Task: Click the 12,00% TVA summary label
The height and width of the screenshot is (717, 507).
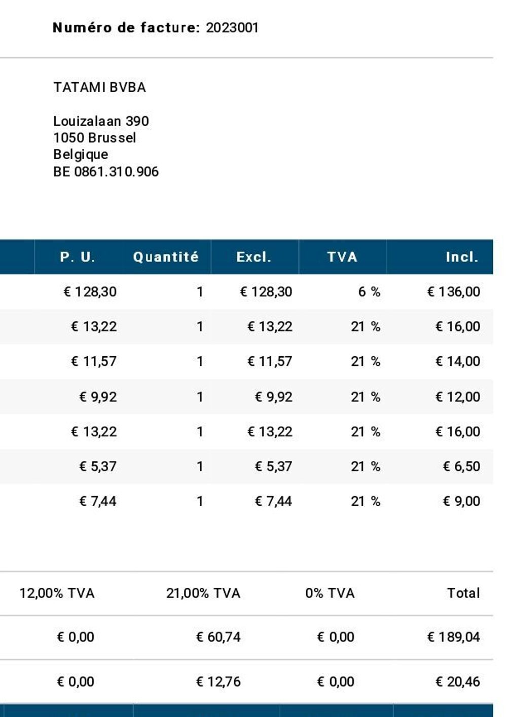Action: [x=57, y=593]
